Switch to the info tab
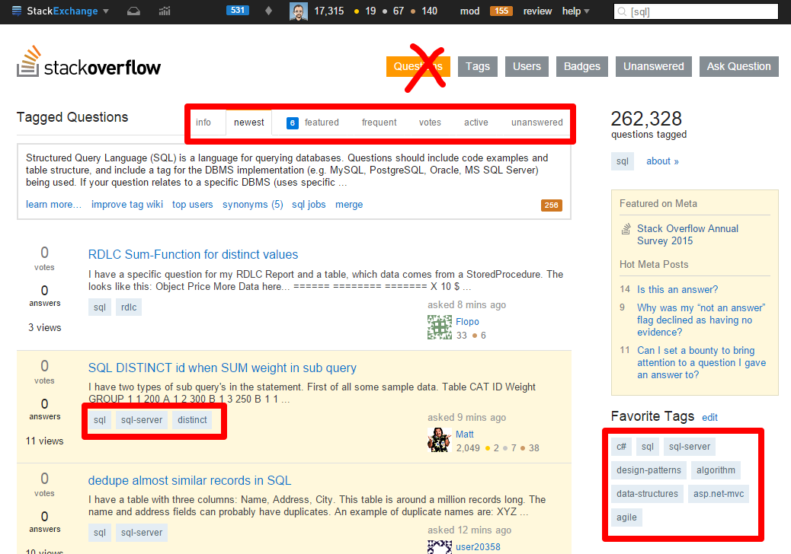The image size is (791, 554). tap(203, 123)
